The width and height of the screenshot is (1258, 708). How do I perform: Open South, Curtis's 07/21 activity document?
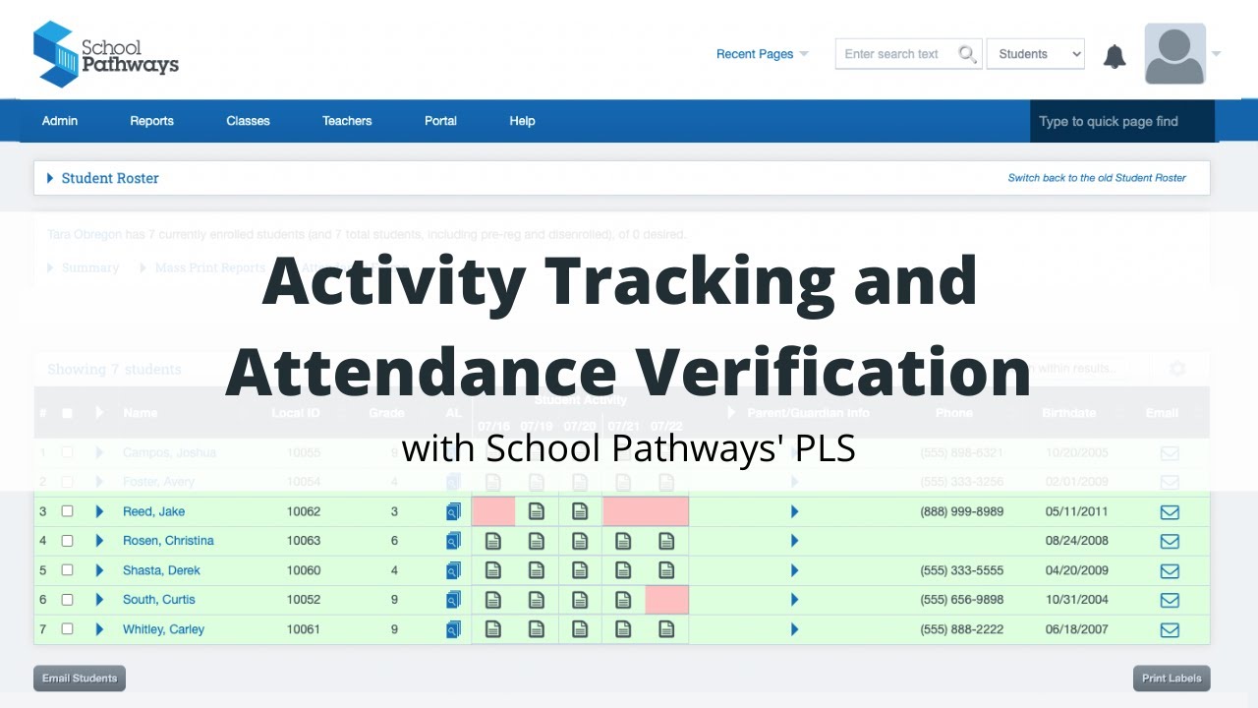click(623, 600)
